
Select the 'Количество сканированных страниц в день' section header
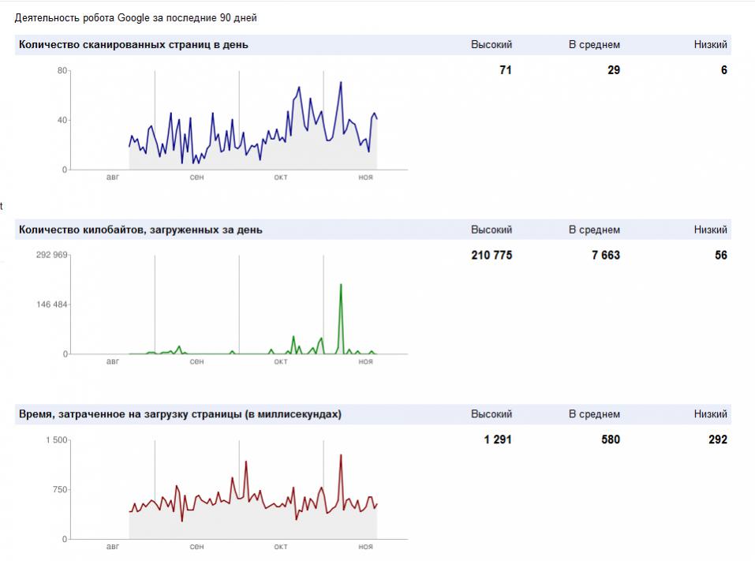(x=133, y=45)
